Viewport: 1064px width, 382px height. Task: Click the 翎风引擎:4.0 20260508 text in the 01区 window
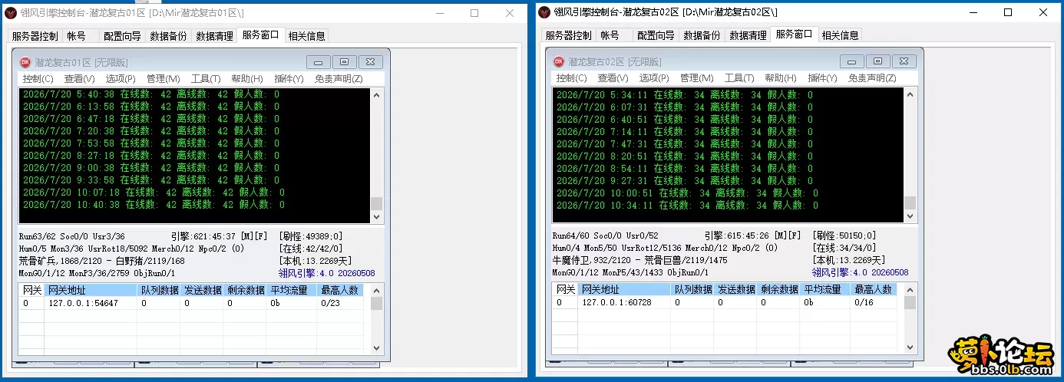(326, 273)
